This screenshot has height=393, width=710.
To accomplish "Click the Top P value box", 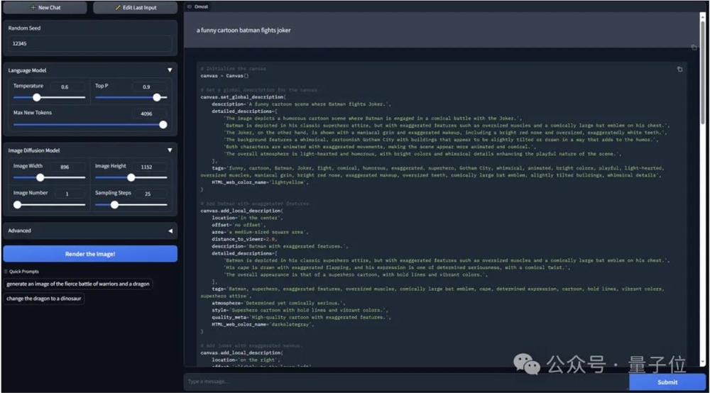I will 149,87.
